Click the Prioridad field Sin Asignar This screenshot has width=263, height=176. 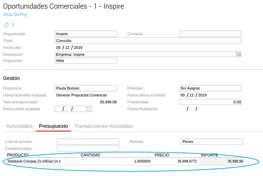(x=210, y=88)
